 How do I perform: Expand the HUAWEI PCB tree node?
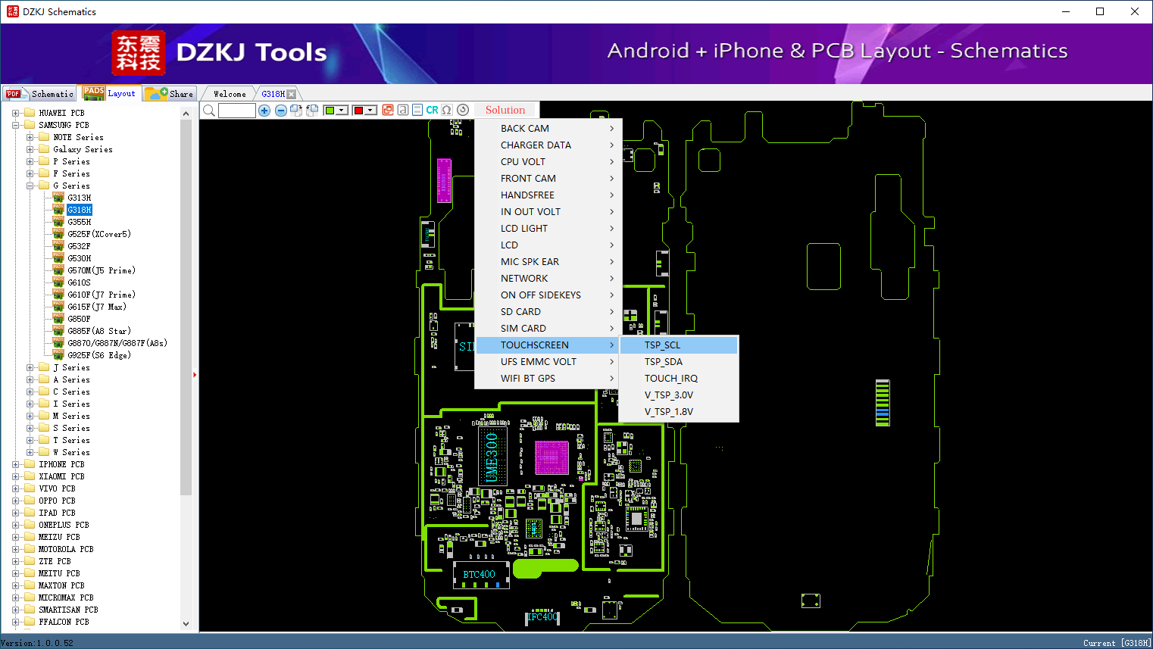tap(15, 113)
